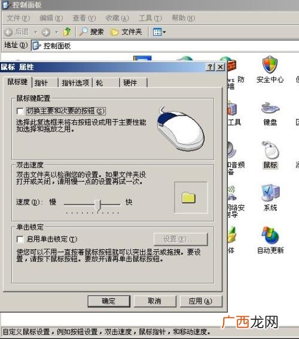Click the 取消 Cancel button
The image size is (299, 339).
(155, 301)
